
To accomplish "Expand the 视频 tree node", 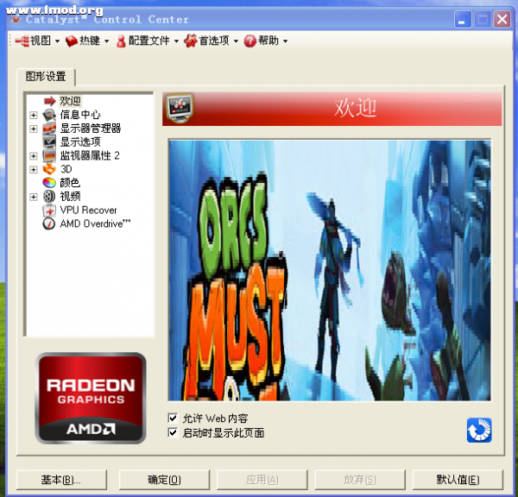I will coord(34,197).
